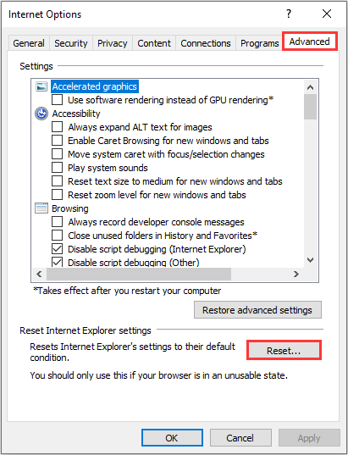Screen dimensions: 348x455
Task: Check Play system sounds option
Action: click(57, 168)
